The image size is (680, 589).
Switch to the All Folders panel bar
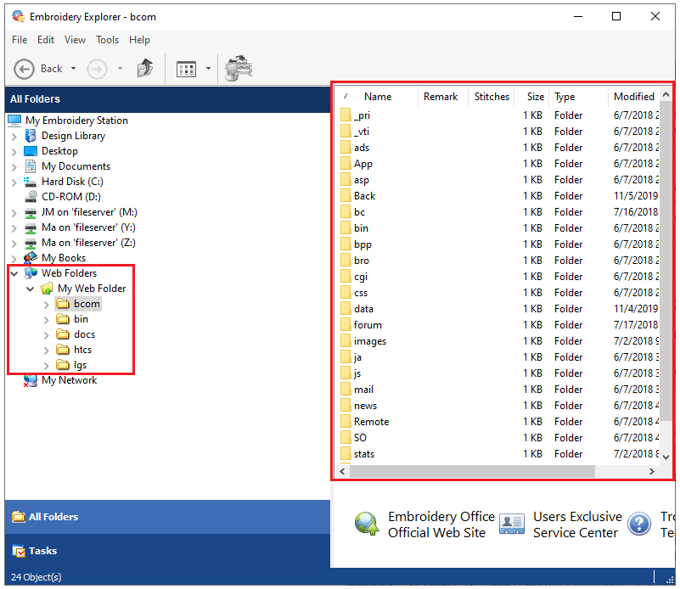[167, 517]
